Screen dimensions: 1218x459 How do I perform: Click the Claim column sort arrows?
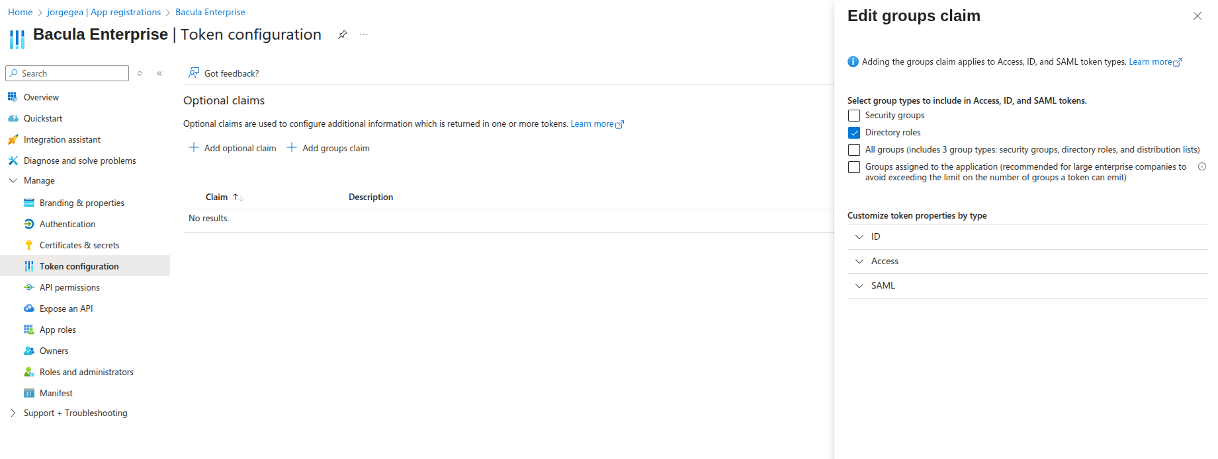238,197
